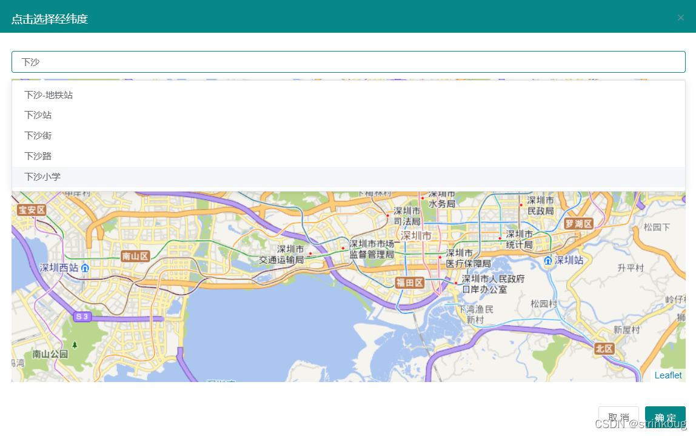696x436 pixels.
Task: Select suggestion 下沙站
Action: tap(349, 115)
